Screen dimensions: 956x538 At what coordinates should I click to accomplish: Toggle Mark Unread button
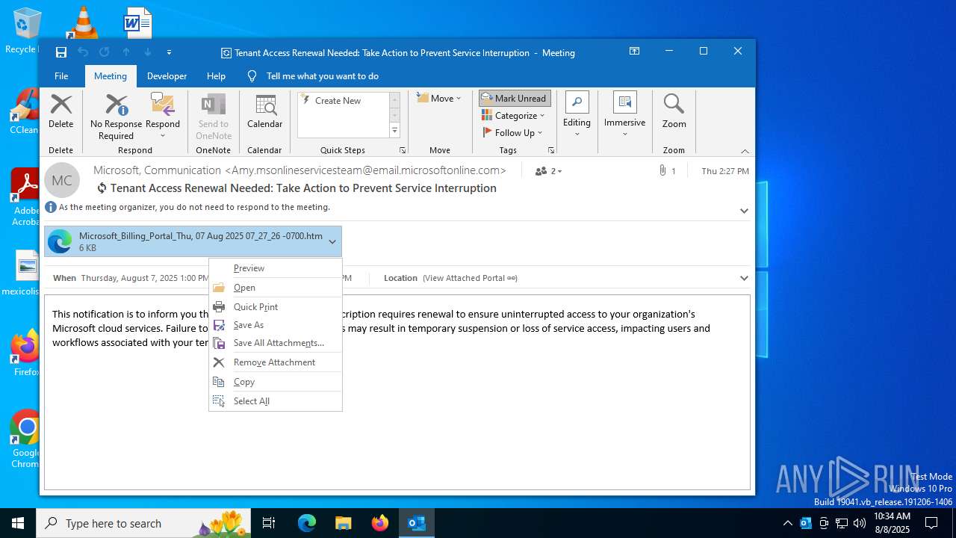point(515,98)
